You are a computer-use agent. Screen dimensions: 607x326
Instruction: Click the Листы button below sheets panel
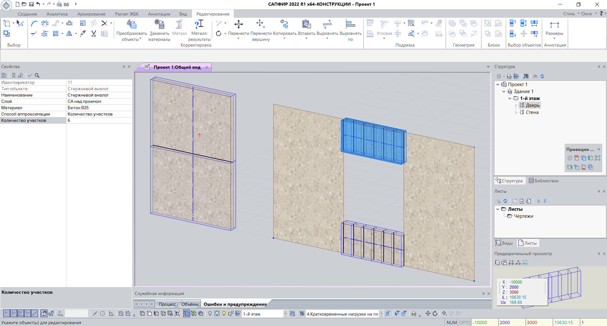pos(527,243)
